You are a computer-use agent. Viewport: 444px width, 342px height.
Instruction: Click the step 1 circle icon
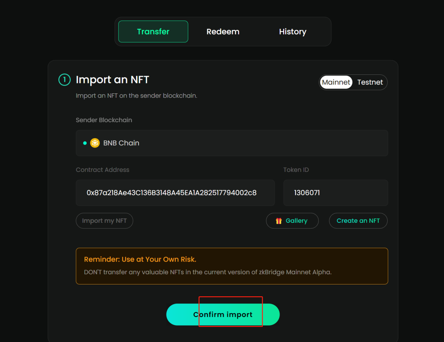tap(65, 80)
